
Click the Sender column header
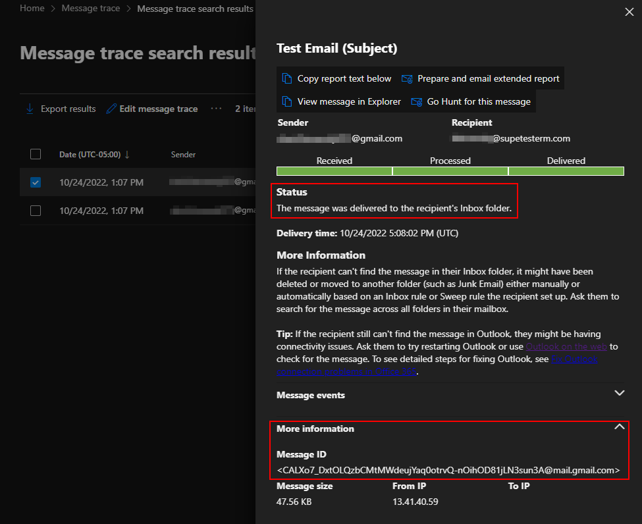pyautogui.click(x=183, y=155)
